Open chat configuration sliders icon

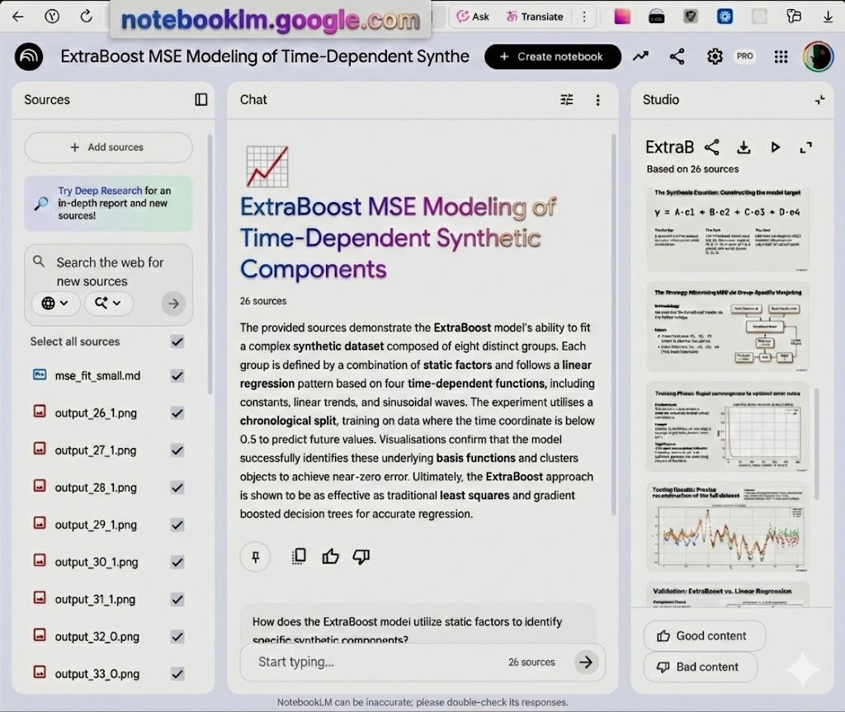point(566,100)
